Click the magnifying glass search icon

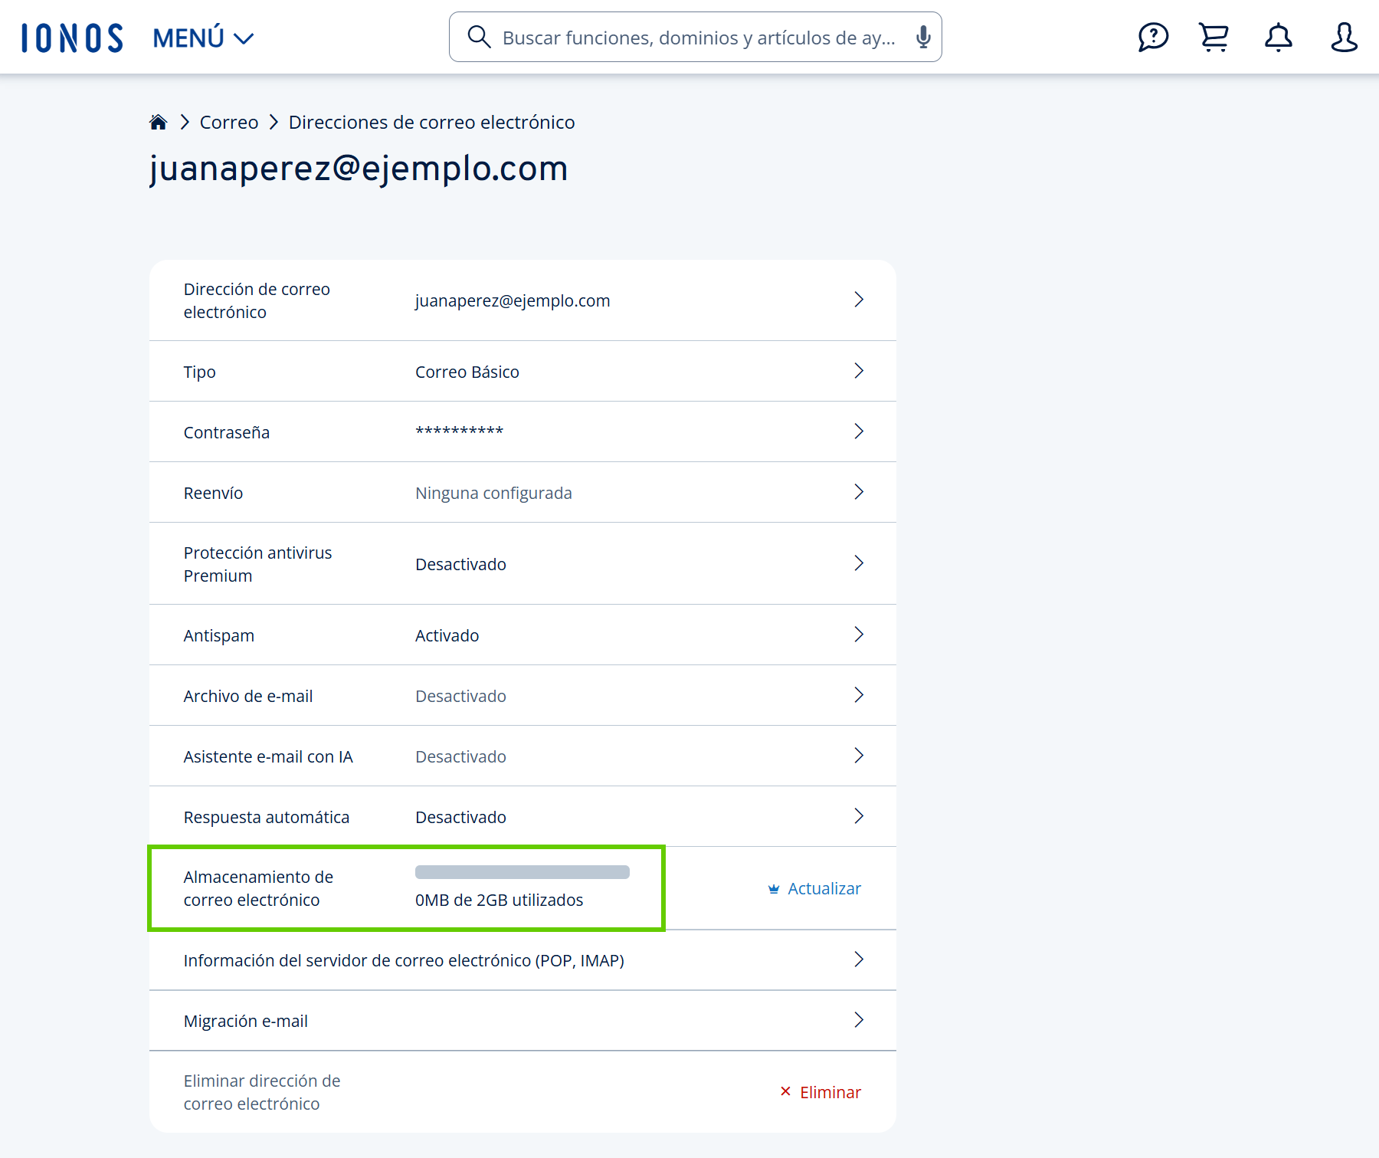tap(479, 37)
